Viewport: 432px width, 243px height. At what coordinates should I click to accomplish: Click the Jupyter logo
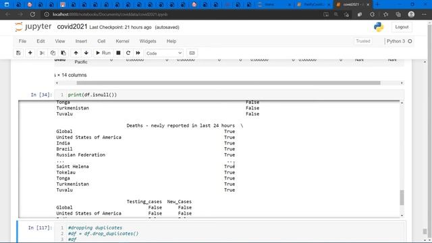pyautogui.click(x=33, y=27)
